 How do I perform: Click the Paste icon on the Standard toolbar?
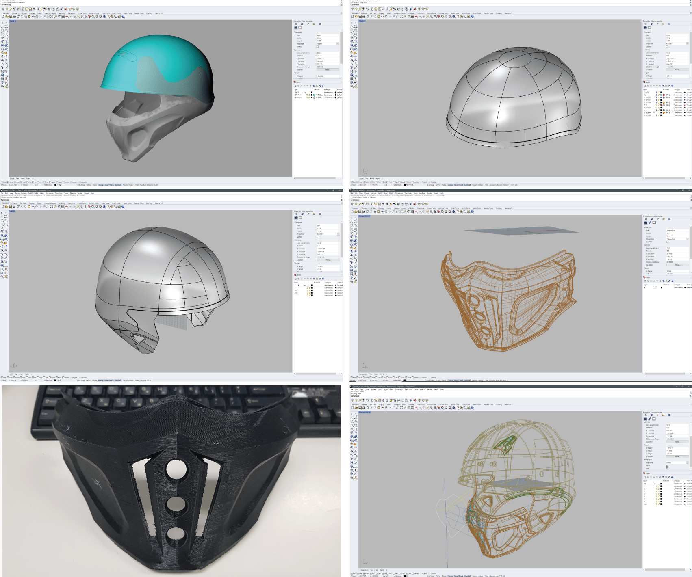(x=29, y=17)
